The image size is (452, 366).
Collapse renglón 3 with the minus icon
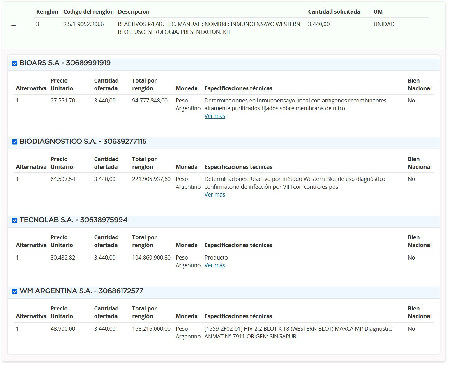13,25
